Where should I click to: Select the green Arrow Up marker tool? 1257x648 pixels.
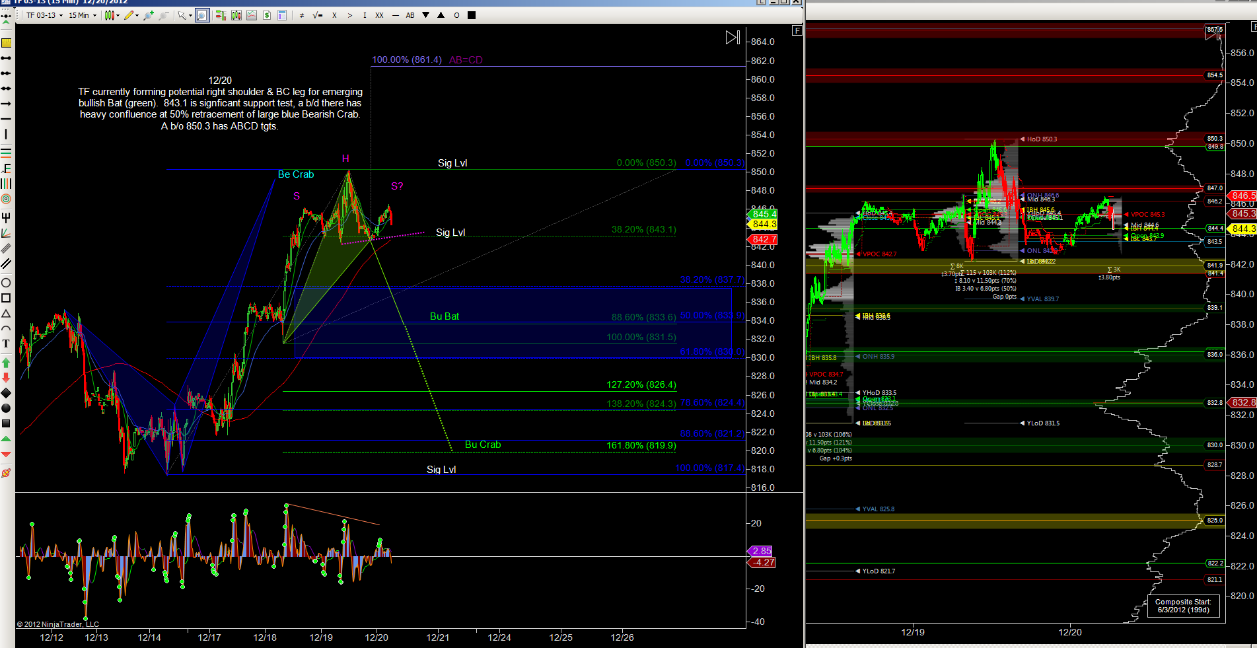click(x=6, y=363)
